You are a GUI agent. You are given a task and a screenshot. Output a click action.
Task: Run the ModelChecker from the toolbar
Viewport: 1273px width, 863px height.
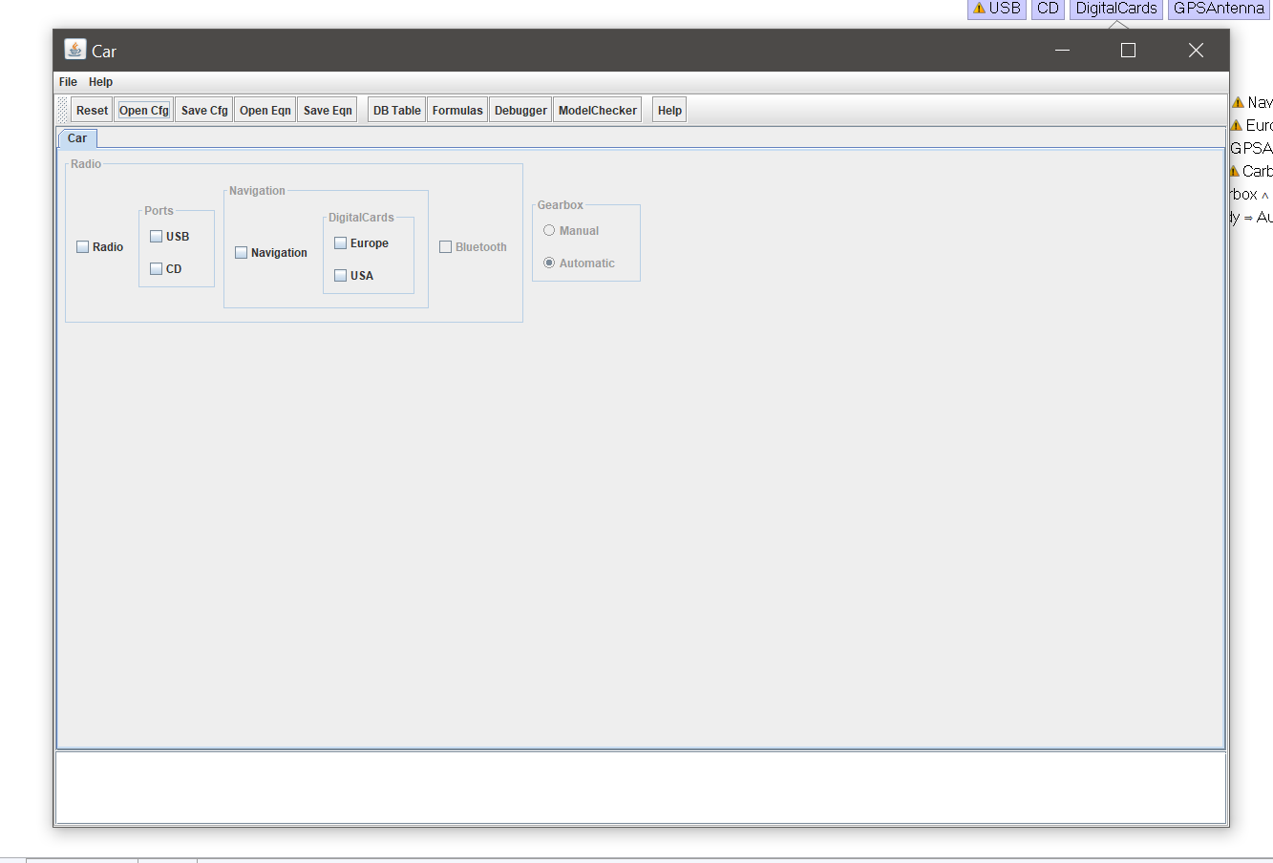tap(597, 109)
